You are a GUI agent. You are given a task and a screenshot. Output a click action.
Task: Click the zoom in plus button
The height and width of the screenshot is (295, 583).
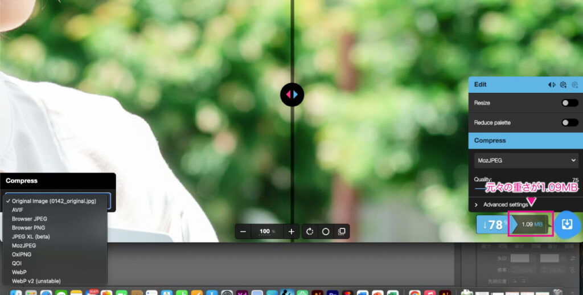pyautogui.click(x=291, y=231)
